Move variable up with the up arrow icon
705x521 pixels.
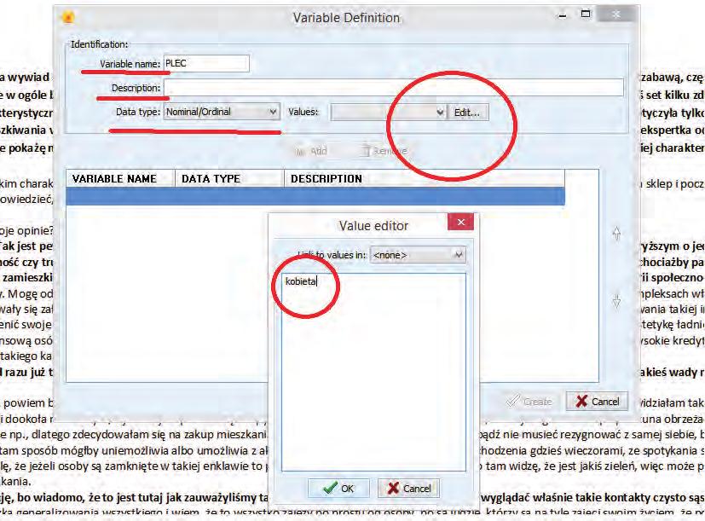[616, 233]
